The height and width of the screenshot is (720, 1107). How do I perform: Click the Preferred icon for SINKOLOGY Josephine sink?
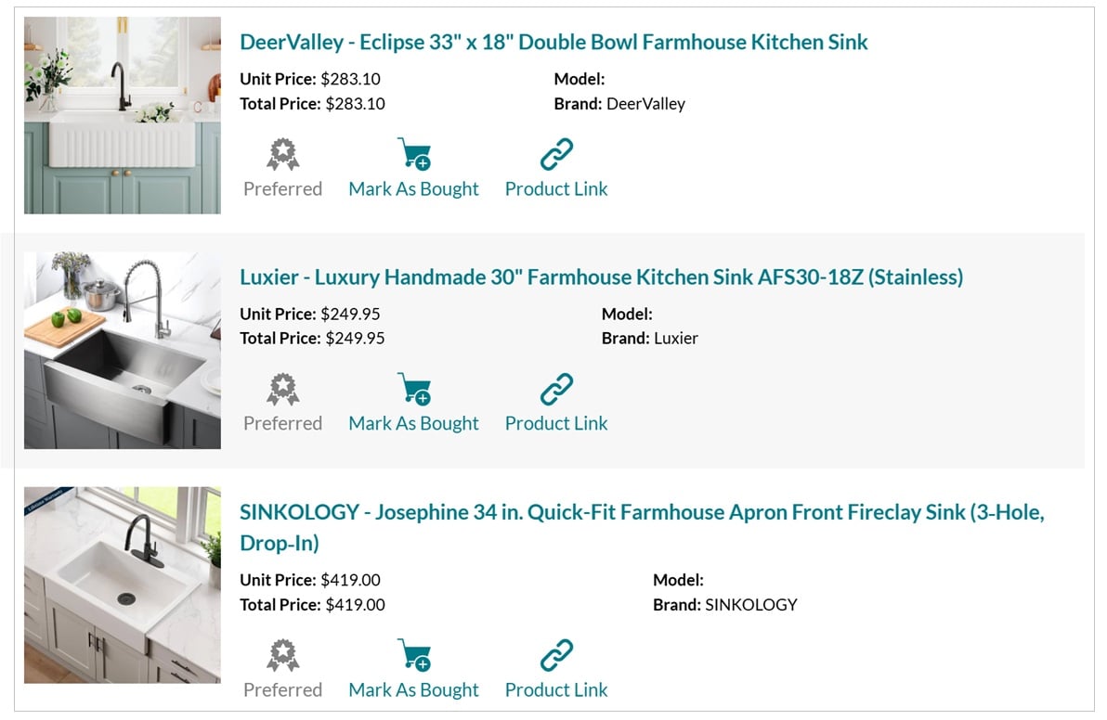(x=282, y=654)
